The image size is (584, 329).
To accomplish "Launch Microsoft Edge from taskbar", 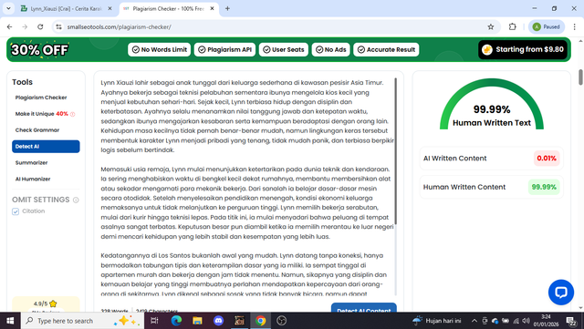I will click(176, 321).
